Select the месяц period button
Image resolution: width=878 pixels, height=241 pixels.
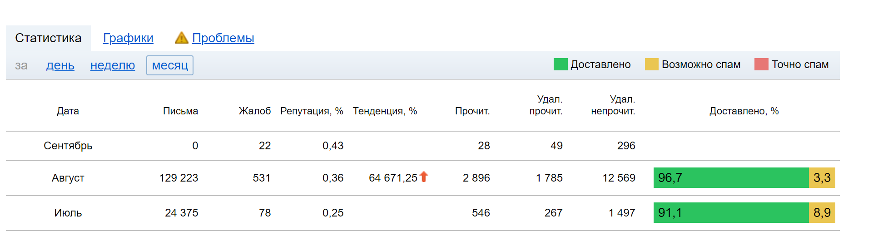coord(170,65)
